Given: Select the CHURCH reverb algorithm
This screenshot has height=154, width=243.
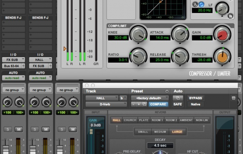Looking at the screenshot, I should click(x=130, y=120).
